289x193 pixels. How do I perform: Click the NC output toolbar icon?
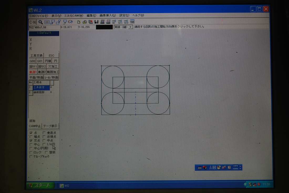click(114, 22)
